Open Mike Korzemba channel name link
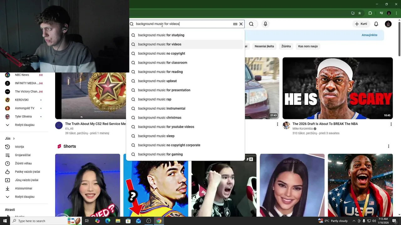Viewport: 401px width, 225px height. click(303, 129)
